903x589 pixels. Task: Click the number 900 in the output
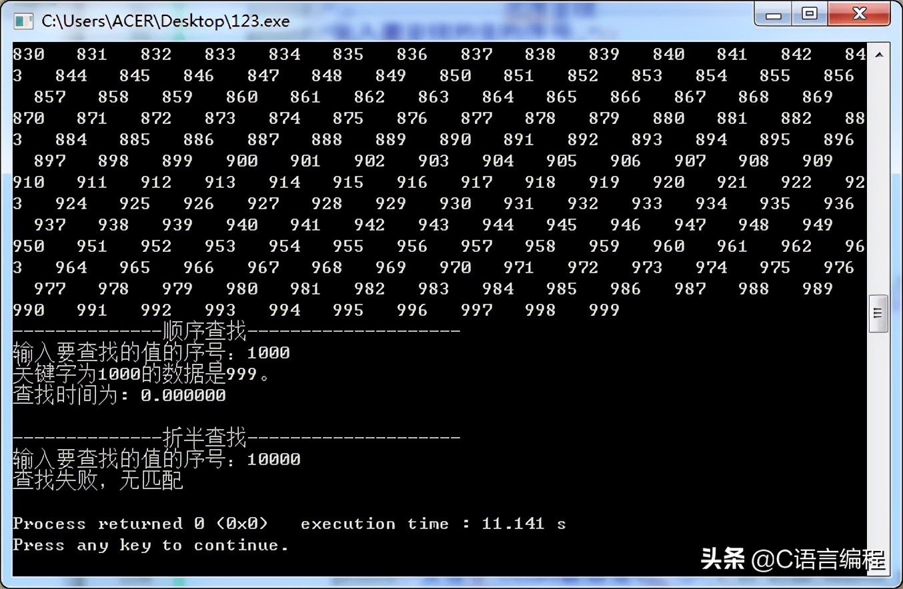[x=242, y=161]
